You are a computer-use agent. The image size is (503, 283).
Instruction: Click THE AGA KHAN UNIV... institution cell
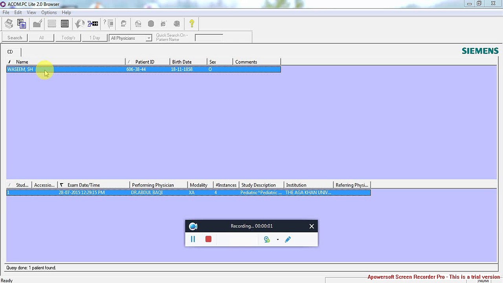point(308,193)
